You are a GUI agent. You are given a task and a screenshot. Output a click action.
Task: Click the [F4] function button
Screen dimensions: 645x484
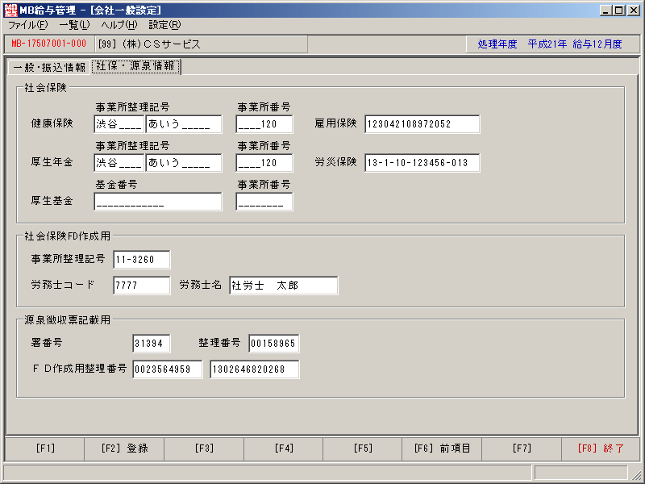click(x=284, y=449)
